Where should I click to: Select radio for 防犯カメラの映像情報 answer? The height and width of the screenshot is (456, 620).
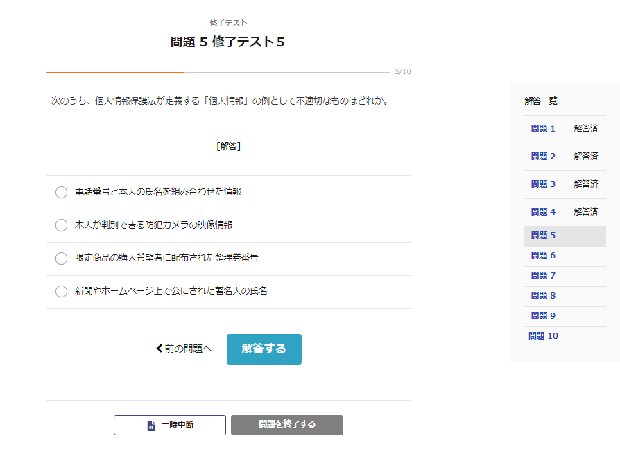point(61,225)
